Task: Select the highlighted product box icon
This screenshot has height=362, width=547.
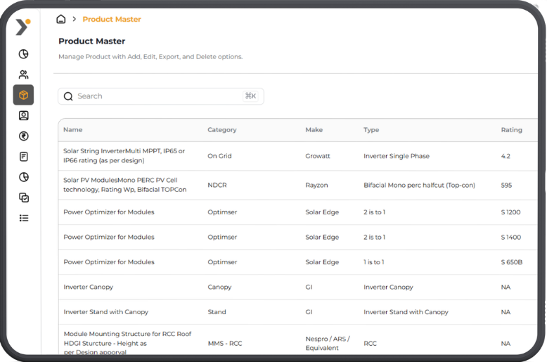Action: [23, 95]
